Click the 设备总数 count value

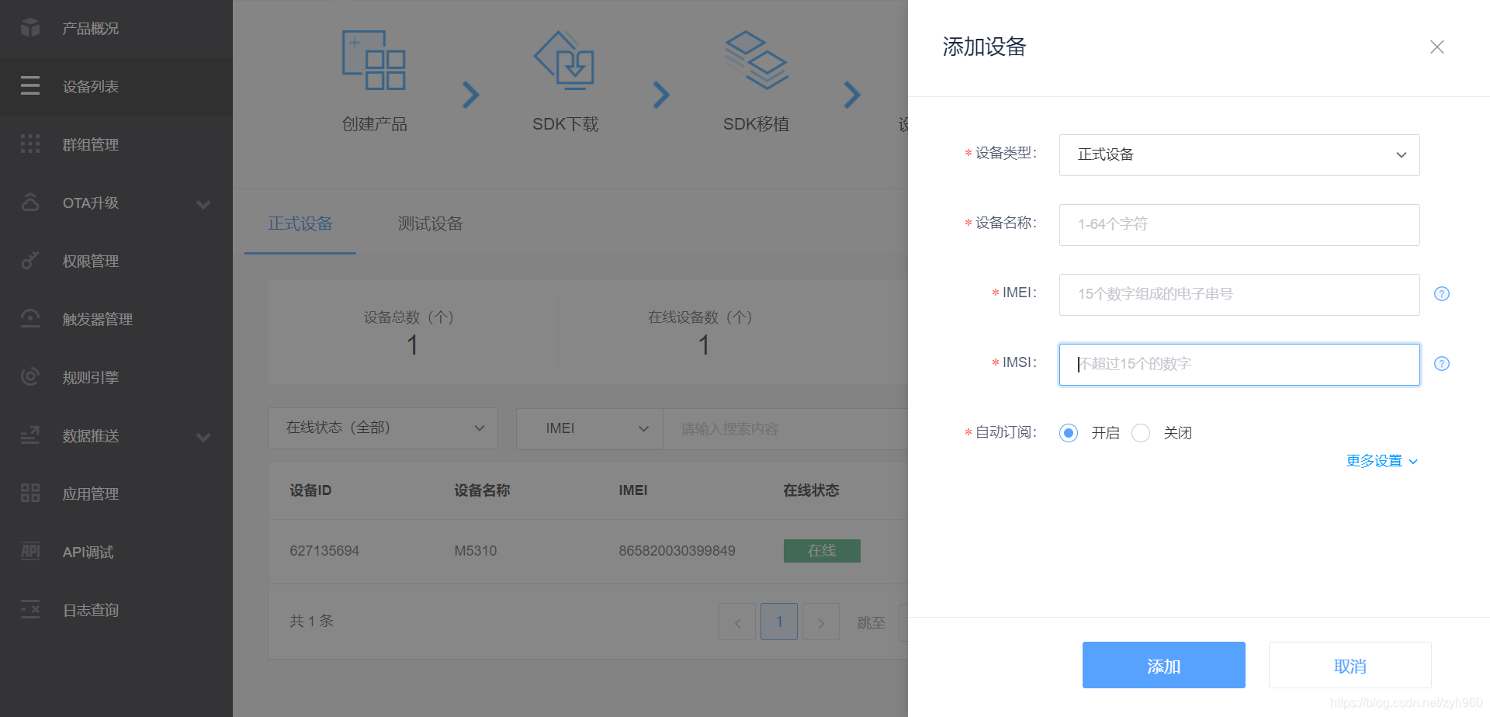coord(413,345)
